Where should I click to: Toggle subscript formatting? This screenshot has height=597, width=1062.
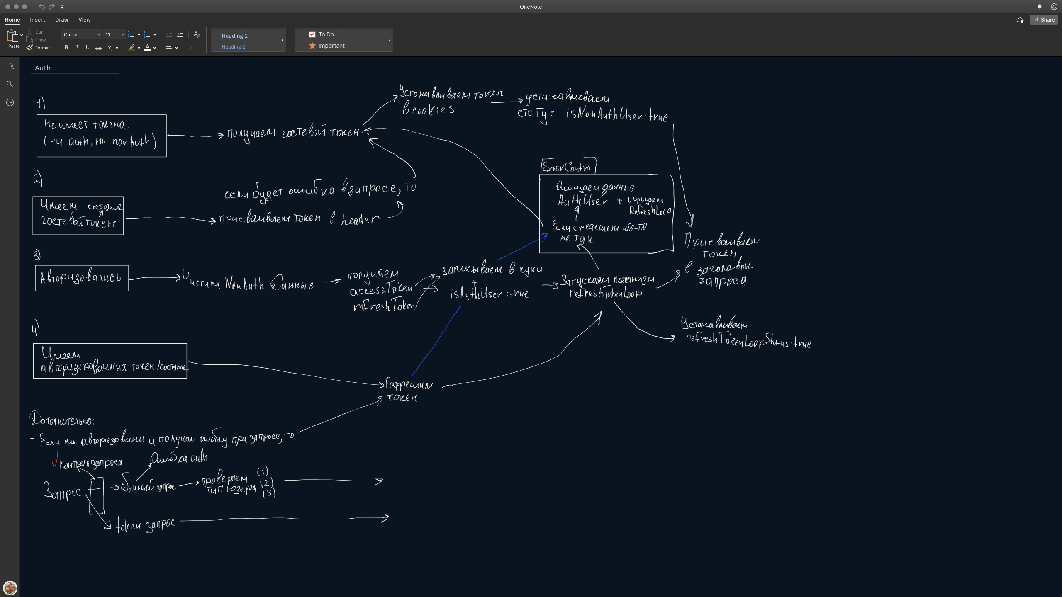click(110, 48)
